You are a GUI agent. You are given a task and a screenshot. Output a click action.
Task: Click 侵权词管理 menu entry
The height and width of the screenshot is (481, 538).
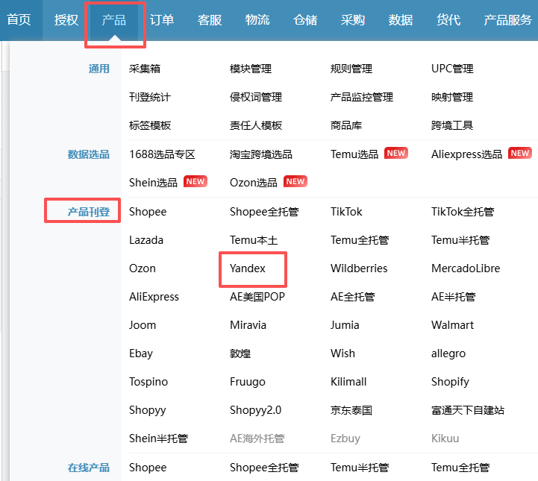pos(256,97)
